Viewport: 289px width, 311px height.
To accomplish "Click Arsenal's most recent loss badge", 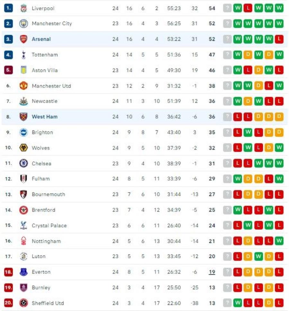I will click(279, 39).
